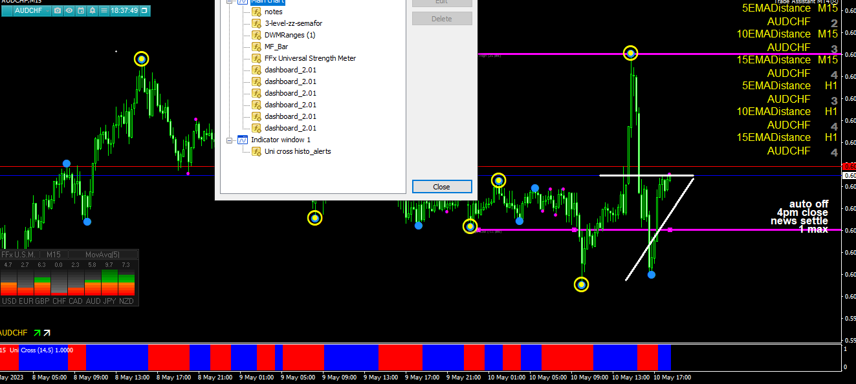Click the chart icon beside Indicator window 1
The width and height of the screenshot is (856, 384).
243,140
